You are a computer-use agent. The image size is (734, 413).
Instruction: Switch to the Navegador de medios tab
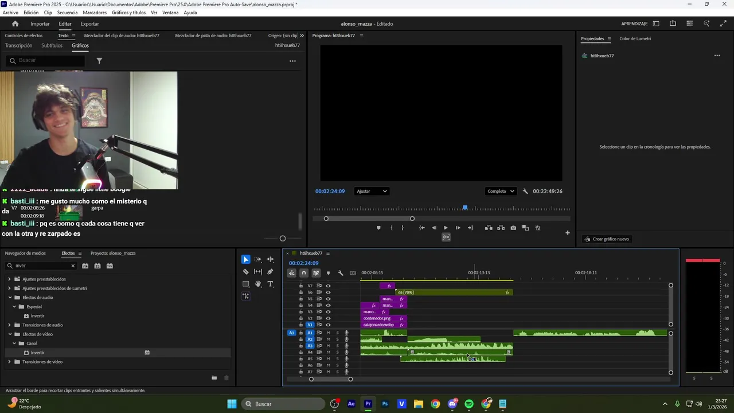point(25,253)
